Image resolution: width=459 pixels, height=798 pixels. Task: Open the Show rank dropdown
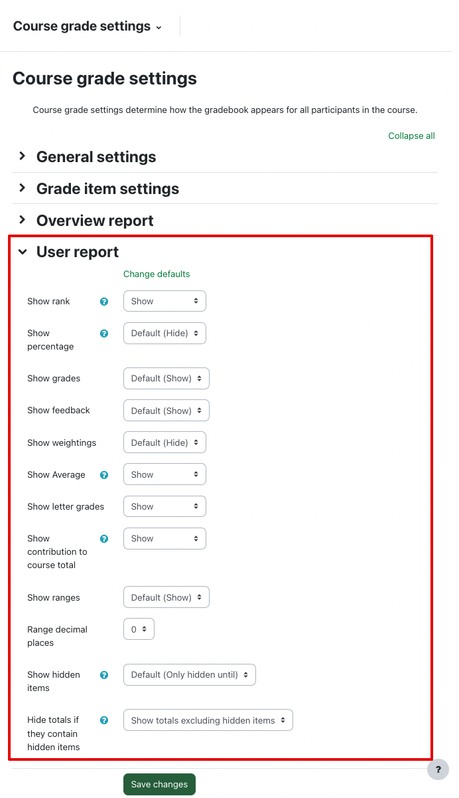coord(164,301)
